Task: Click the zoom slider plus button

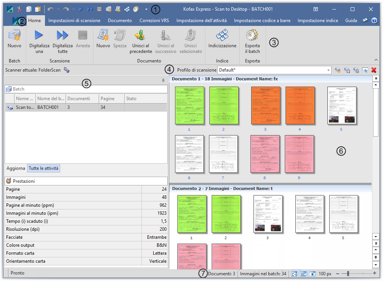Action: point(375,274)
